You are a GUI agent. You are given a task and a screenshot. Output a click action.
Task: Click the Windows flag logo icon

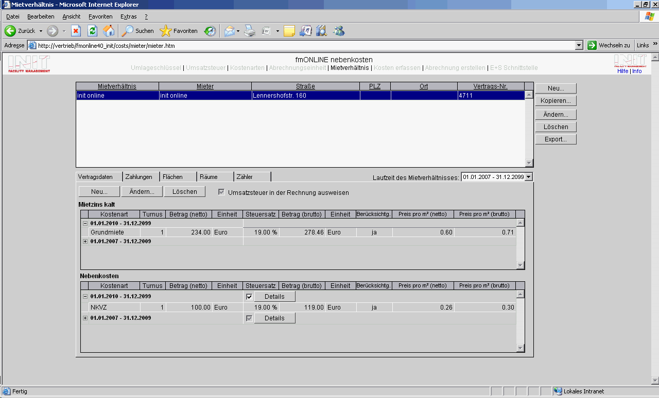[x=650, y=16]
